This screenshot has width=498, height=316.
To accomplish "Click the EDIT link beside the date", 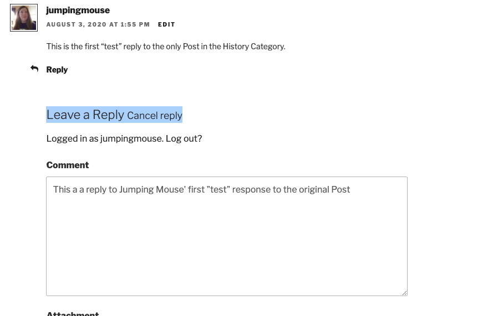I will point(166,24).
